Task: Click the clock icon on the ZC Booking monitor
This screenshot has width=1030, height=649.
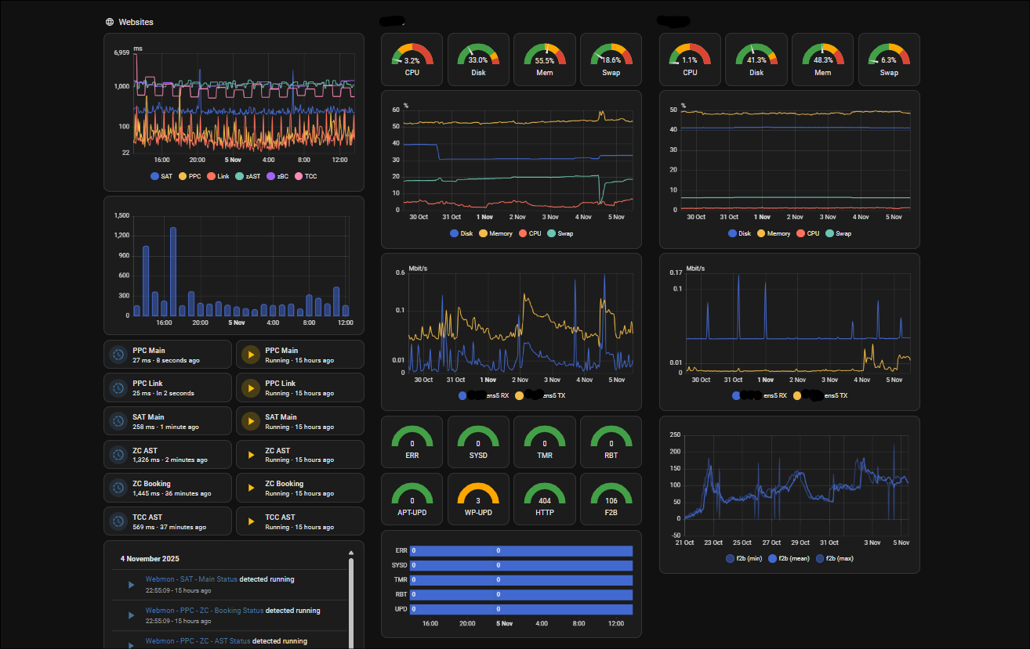Action: pyautogui.click(x=120, y=488)
